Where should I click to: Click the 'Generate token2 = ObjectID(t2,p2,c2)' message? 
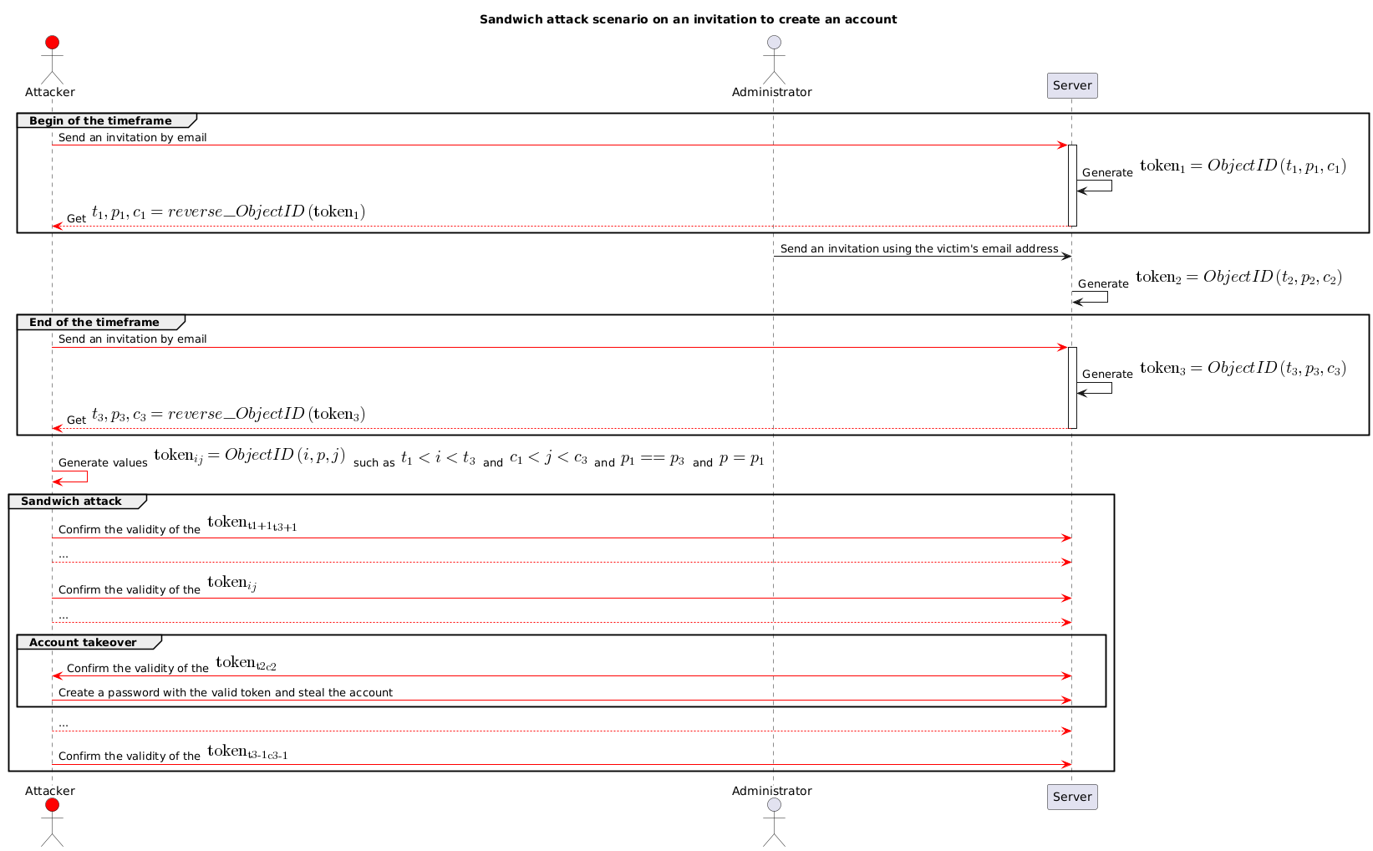1210,278
